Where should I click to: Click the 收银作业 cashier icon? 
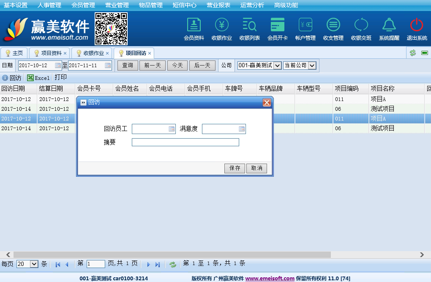(222, 25)
